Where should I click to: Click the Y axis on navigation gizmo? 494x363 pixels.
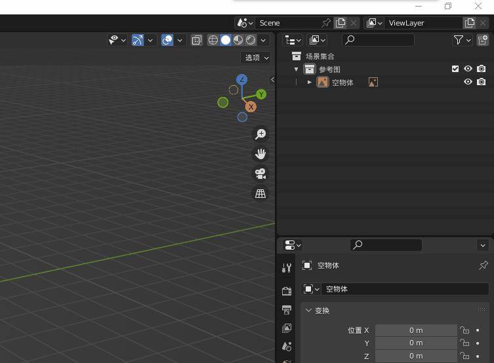coord(261,94)
